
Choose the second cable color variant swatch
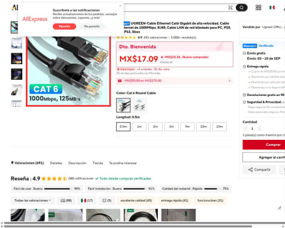coord(139,105)
